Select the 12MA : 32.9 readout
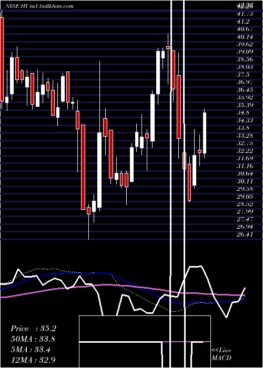Screen dimensions: 263x368 [x=33, y=359]
